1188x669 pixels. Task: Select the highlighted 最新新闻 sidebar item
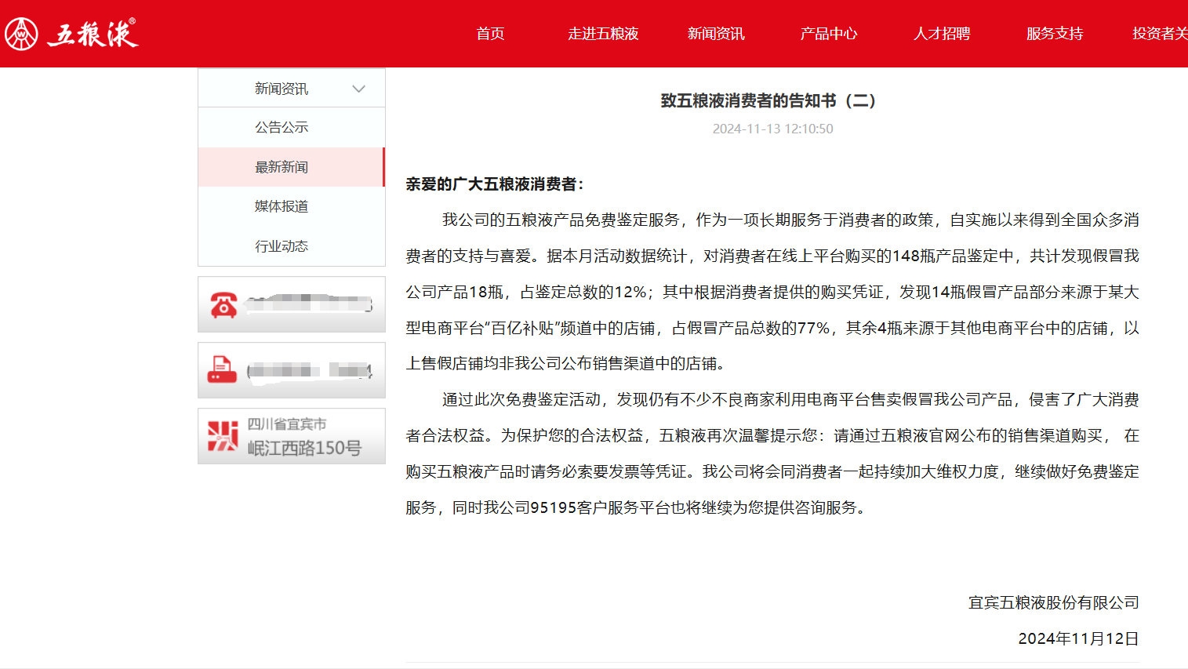tap(282, 167)
